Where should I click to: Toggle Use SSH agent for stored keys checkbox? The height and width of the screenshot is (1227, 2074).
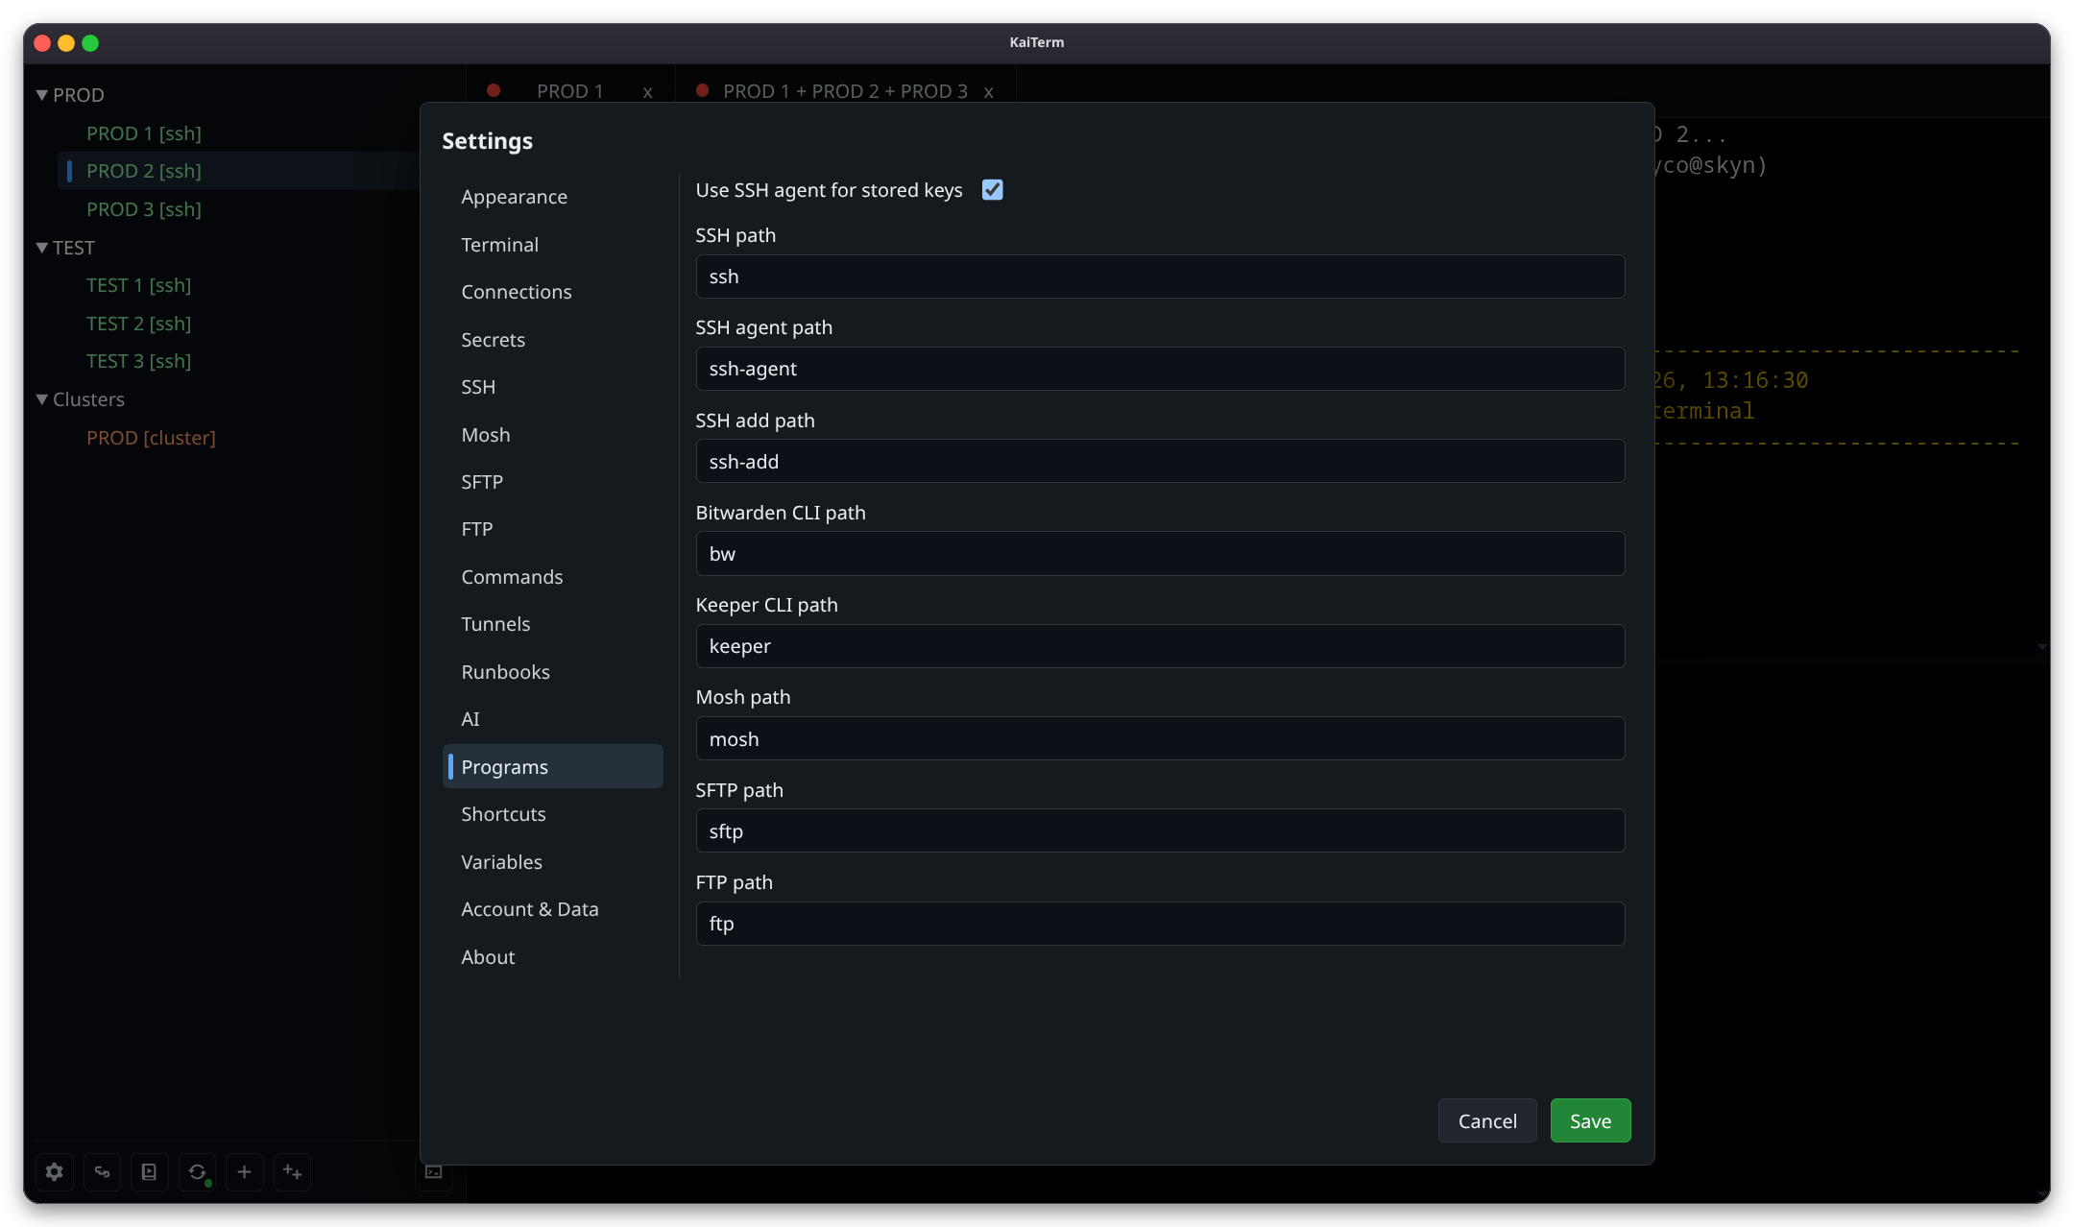pos(993,190)
